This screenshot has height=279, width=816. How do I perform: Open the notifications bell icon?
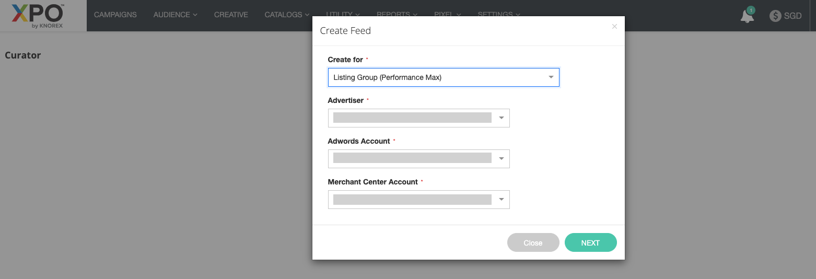[747, 16]
